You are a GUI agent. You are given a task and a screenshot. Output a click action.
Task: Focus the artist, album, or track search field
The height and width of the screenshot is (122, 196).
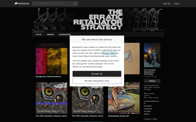pyautogui.click(x=55, y=4)
